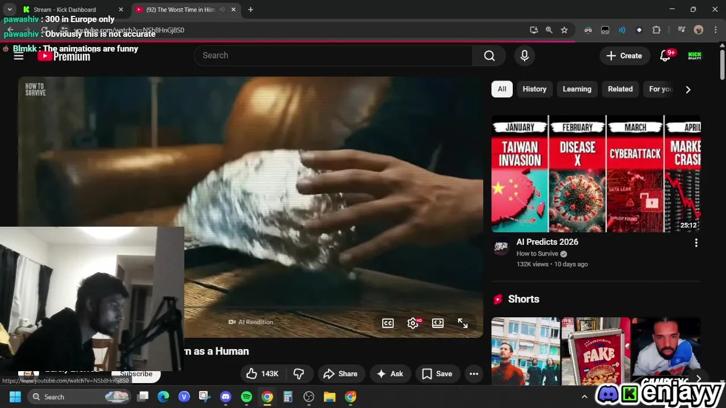Open YouTube notifications bell
This screenshot has width=726, height=408.
(665, 56)
